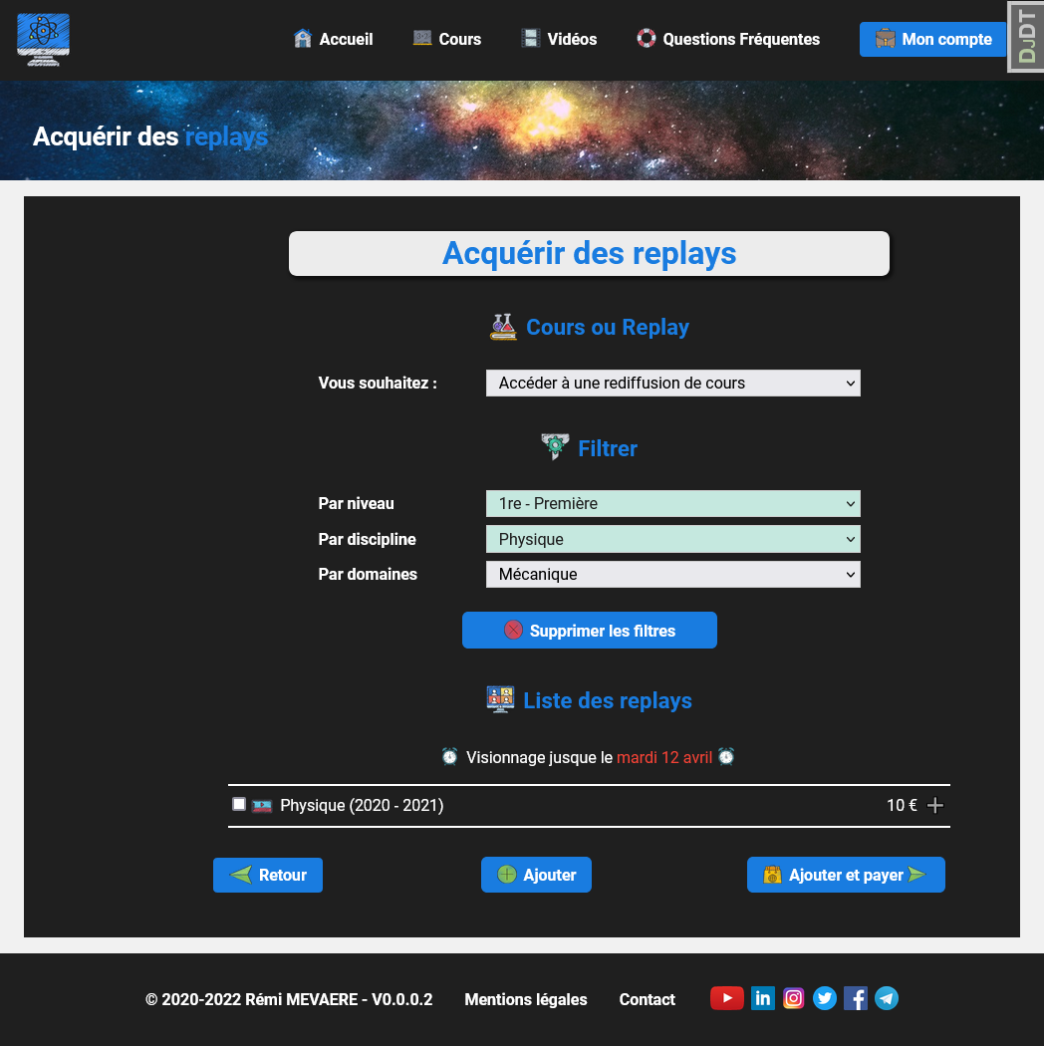This screenshot has height=1046, width=1044.
Task: Open the Facebook social icon
Action: [856, 998]
